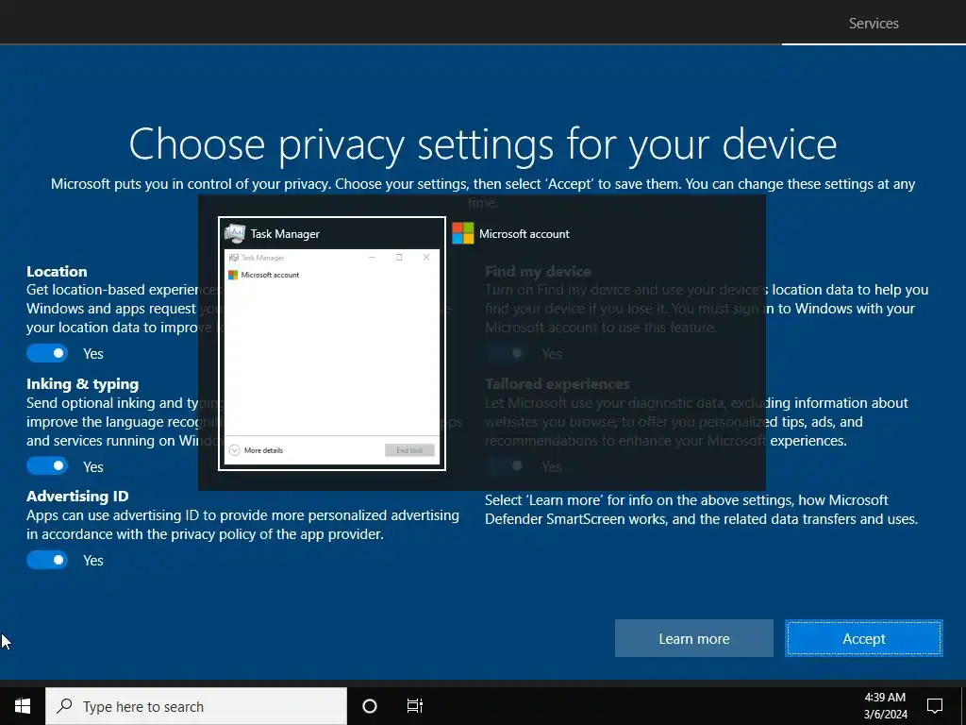Screen dimensions: 966x725
Task: Open the Services tab at top
Action: pyautogui.click(x=874, y=23)
